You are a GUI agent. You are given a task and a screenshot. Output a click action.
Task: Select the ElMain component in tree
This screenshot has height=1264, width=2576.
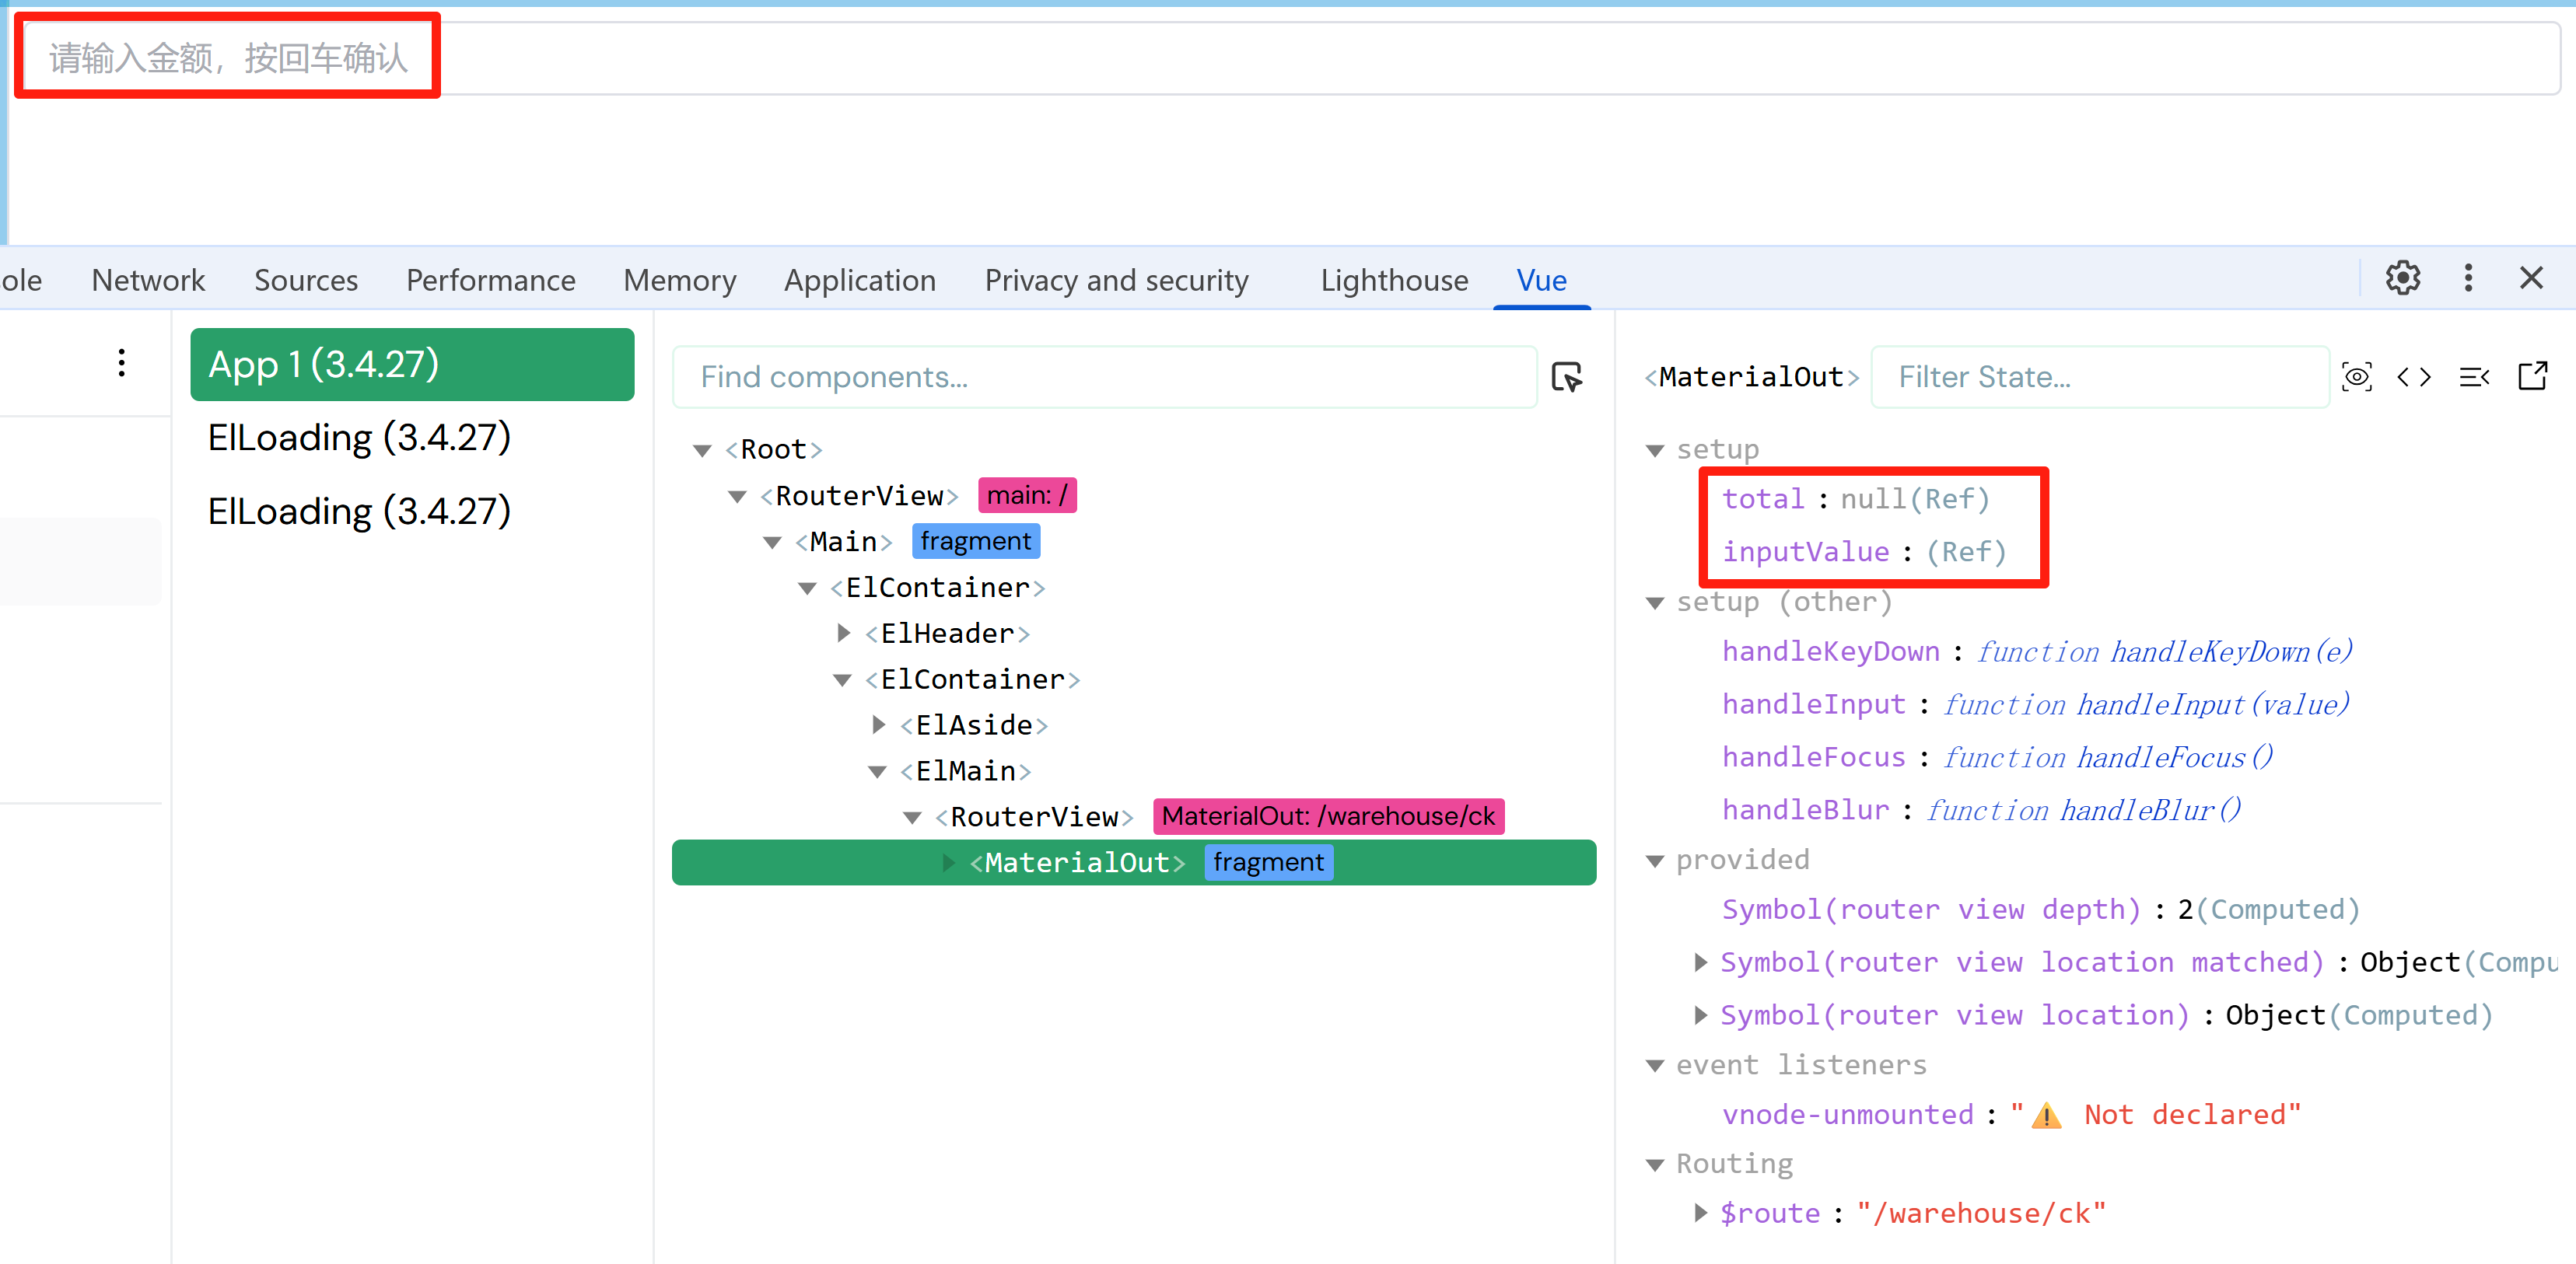[x=965, y=771]
